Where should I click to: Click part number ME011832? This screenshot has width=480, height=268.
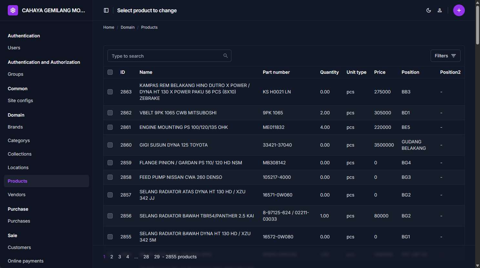click(x=274, y=127)
